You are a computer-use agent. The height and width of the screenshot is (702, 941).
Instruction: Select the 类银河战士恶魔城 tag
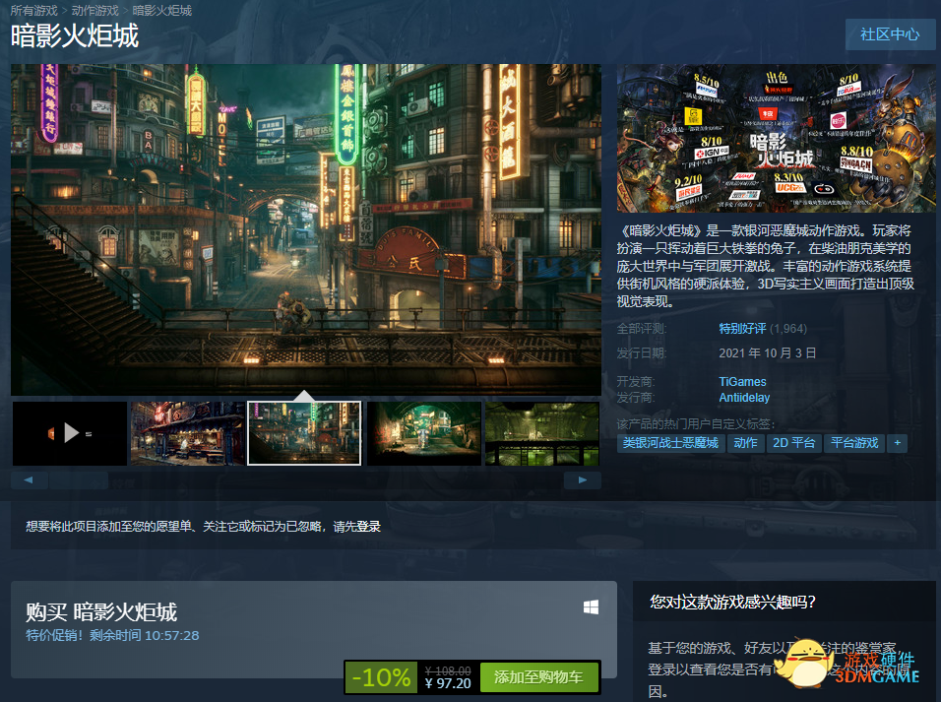tap(670, 443)
